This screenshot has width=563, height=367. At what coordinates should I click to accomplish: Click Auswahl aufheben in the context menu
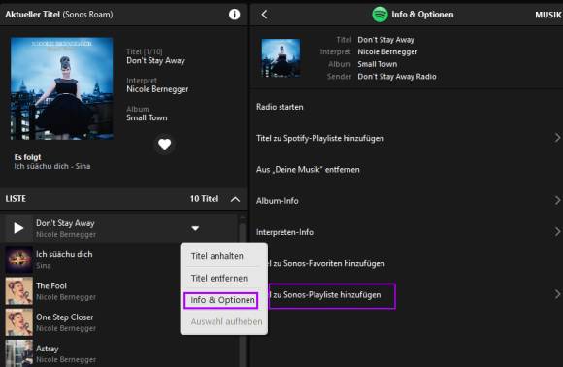(226, 321)
